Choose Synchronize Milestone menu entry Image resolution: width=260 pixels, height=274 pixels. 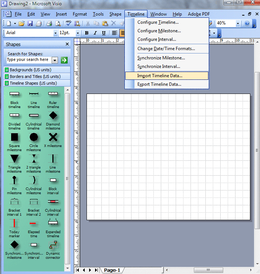(x=167, y=58)
